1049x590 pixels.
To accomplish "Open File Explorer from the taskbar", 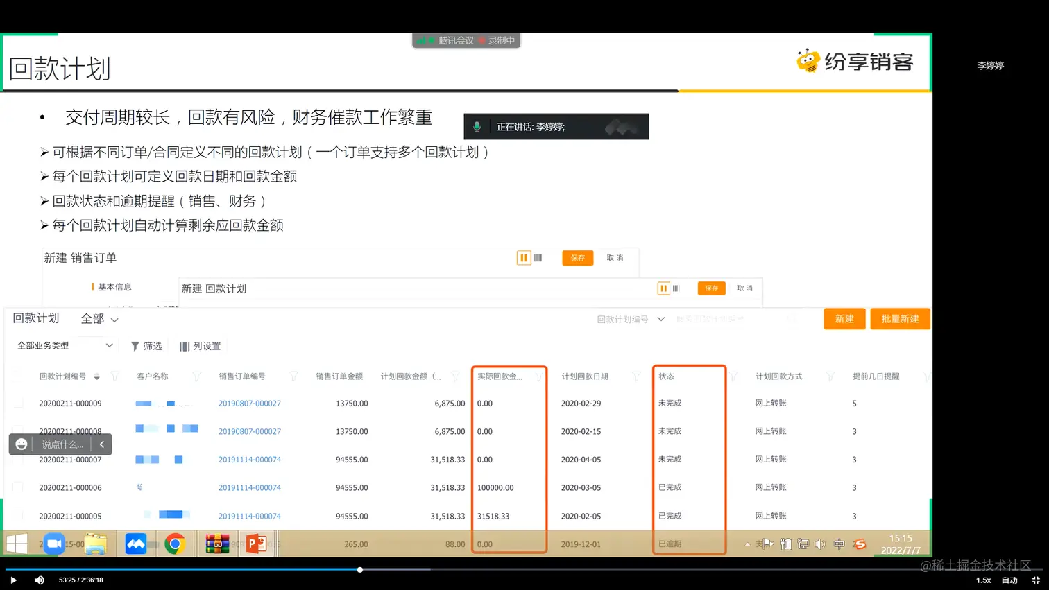I will point(96,544).
